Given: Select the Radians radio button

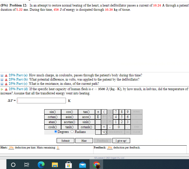Looking at the screenshot, I should coord(72,132).
